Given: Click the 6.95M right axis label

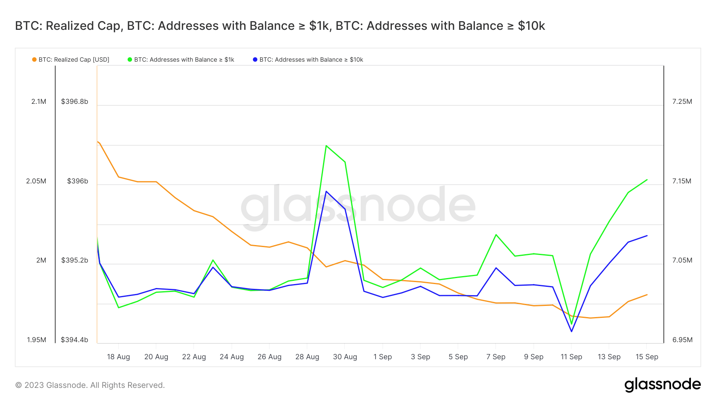Looking at the screenshot, I should pyautogui.click(x=682, y=340).
